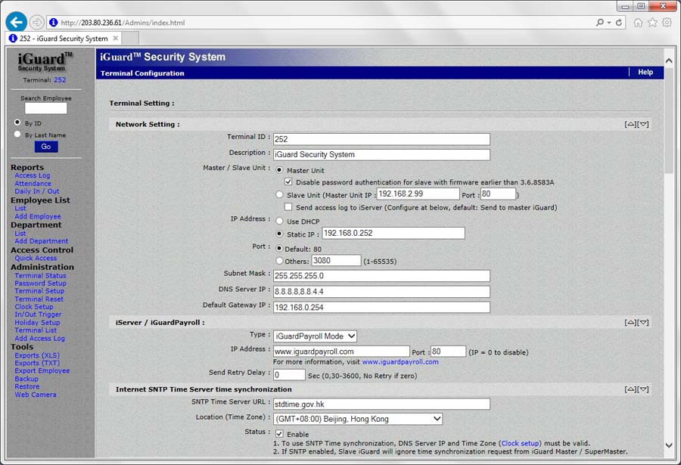The image size is (681, 465).
Task: Open address bar search dropdown arrow
Action: pos(609,22)
